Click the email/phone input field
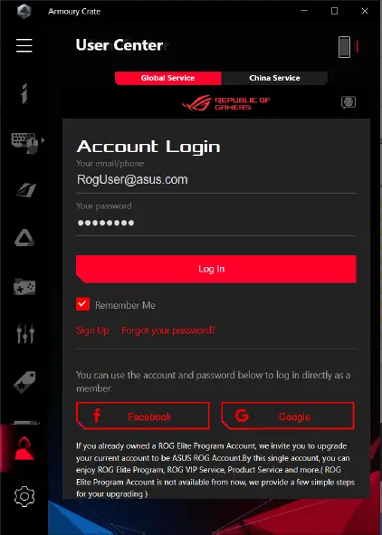Viewport: 382px width, 535px height. pyautogui.click(x=216, y=180)
